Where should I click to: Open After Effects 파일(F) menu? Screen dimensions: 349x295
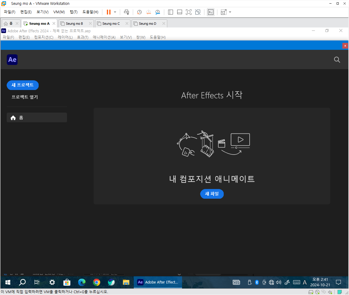coord(8,37)
